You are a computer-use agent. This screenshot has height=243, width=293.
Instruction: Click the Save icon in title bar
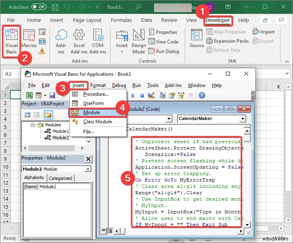click(55, 7)
